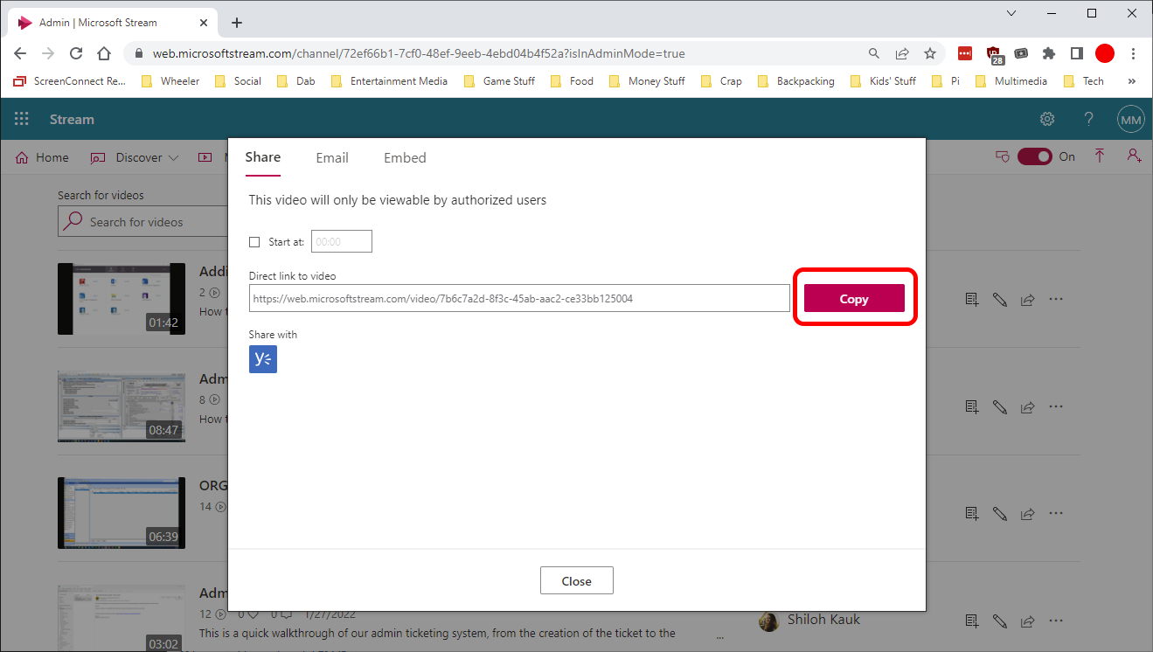Go back in browser
This screenshot has height=652, width=1153.
(20, 53)
